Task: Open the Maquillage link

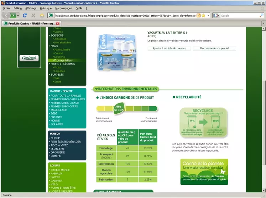Action: 59,110
